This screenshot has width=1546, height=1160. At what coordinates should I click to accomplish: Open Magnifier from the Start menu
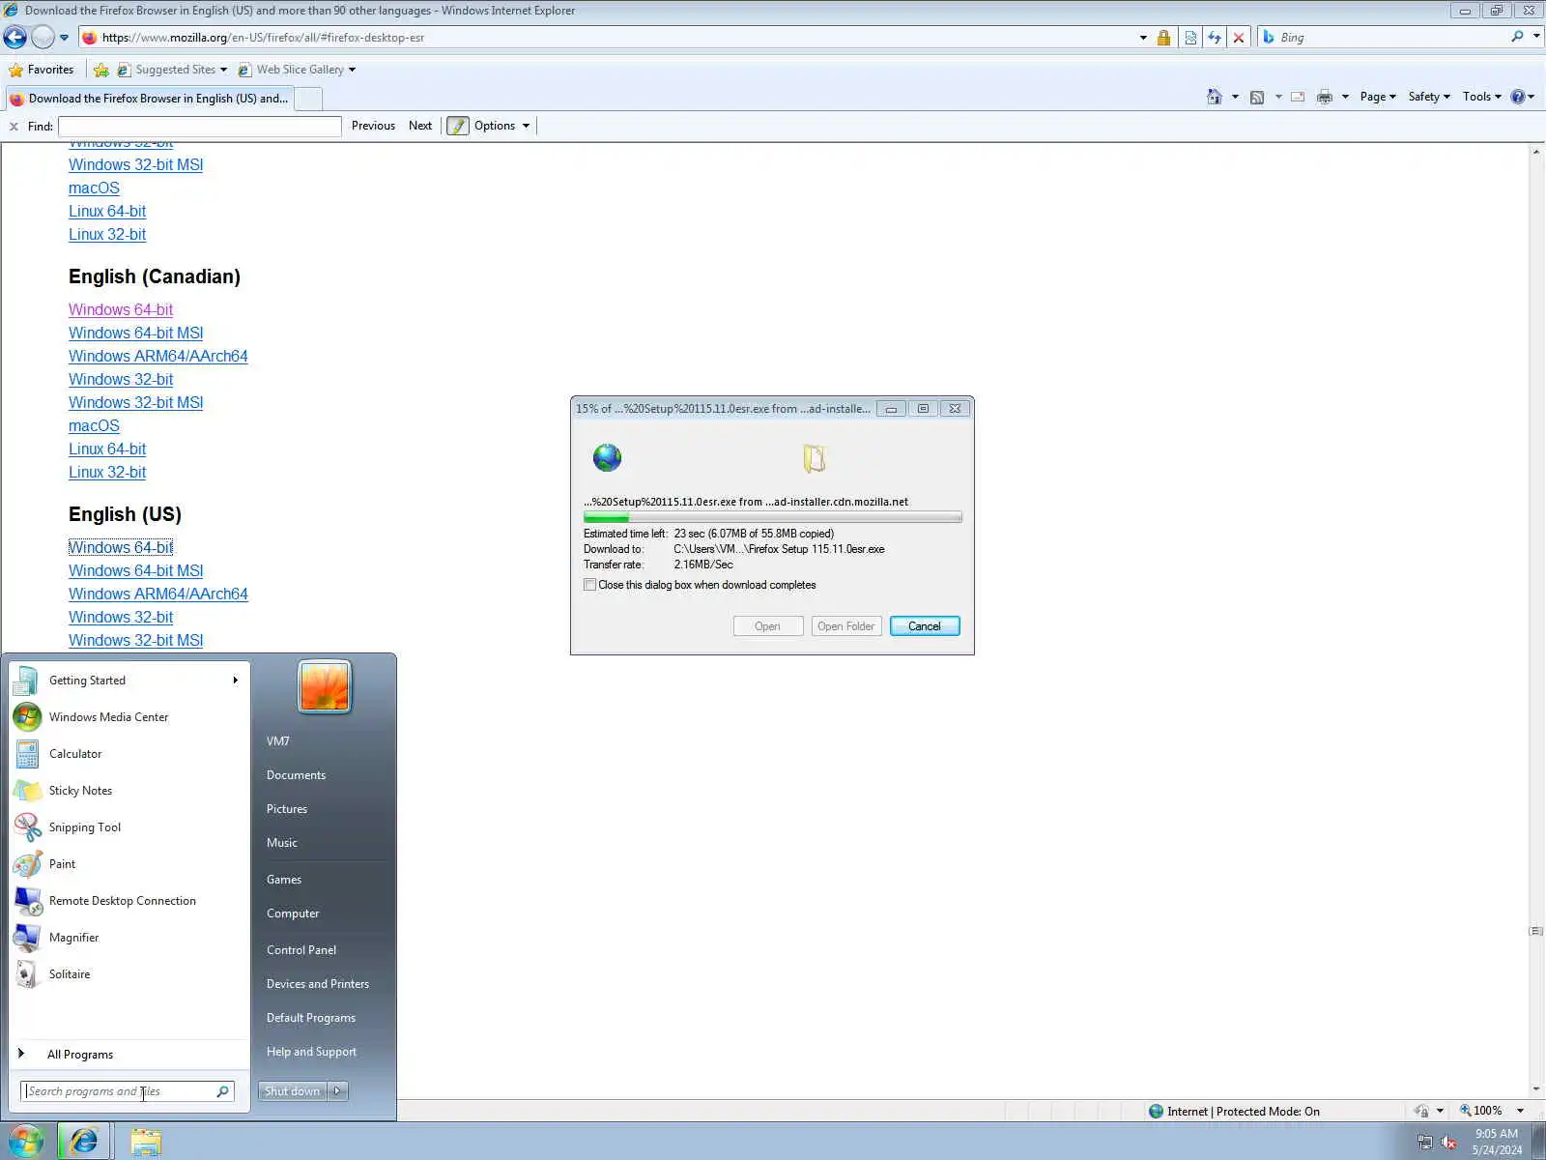pos(129,938)
